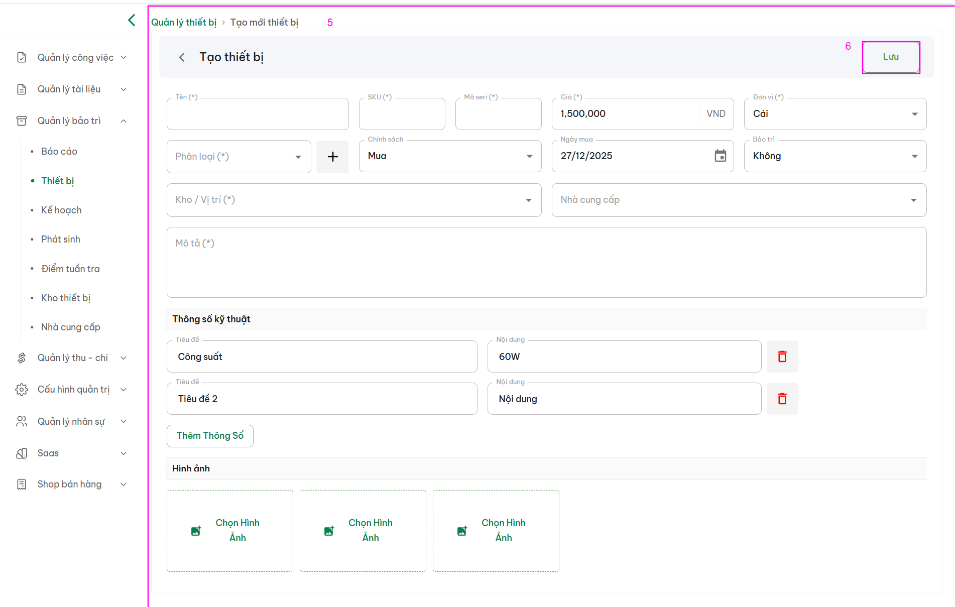Delete the Công suất specification row
Viewport: 955px width, 607px height.
coord(782,356)
